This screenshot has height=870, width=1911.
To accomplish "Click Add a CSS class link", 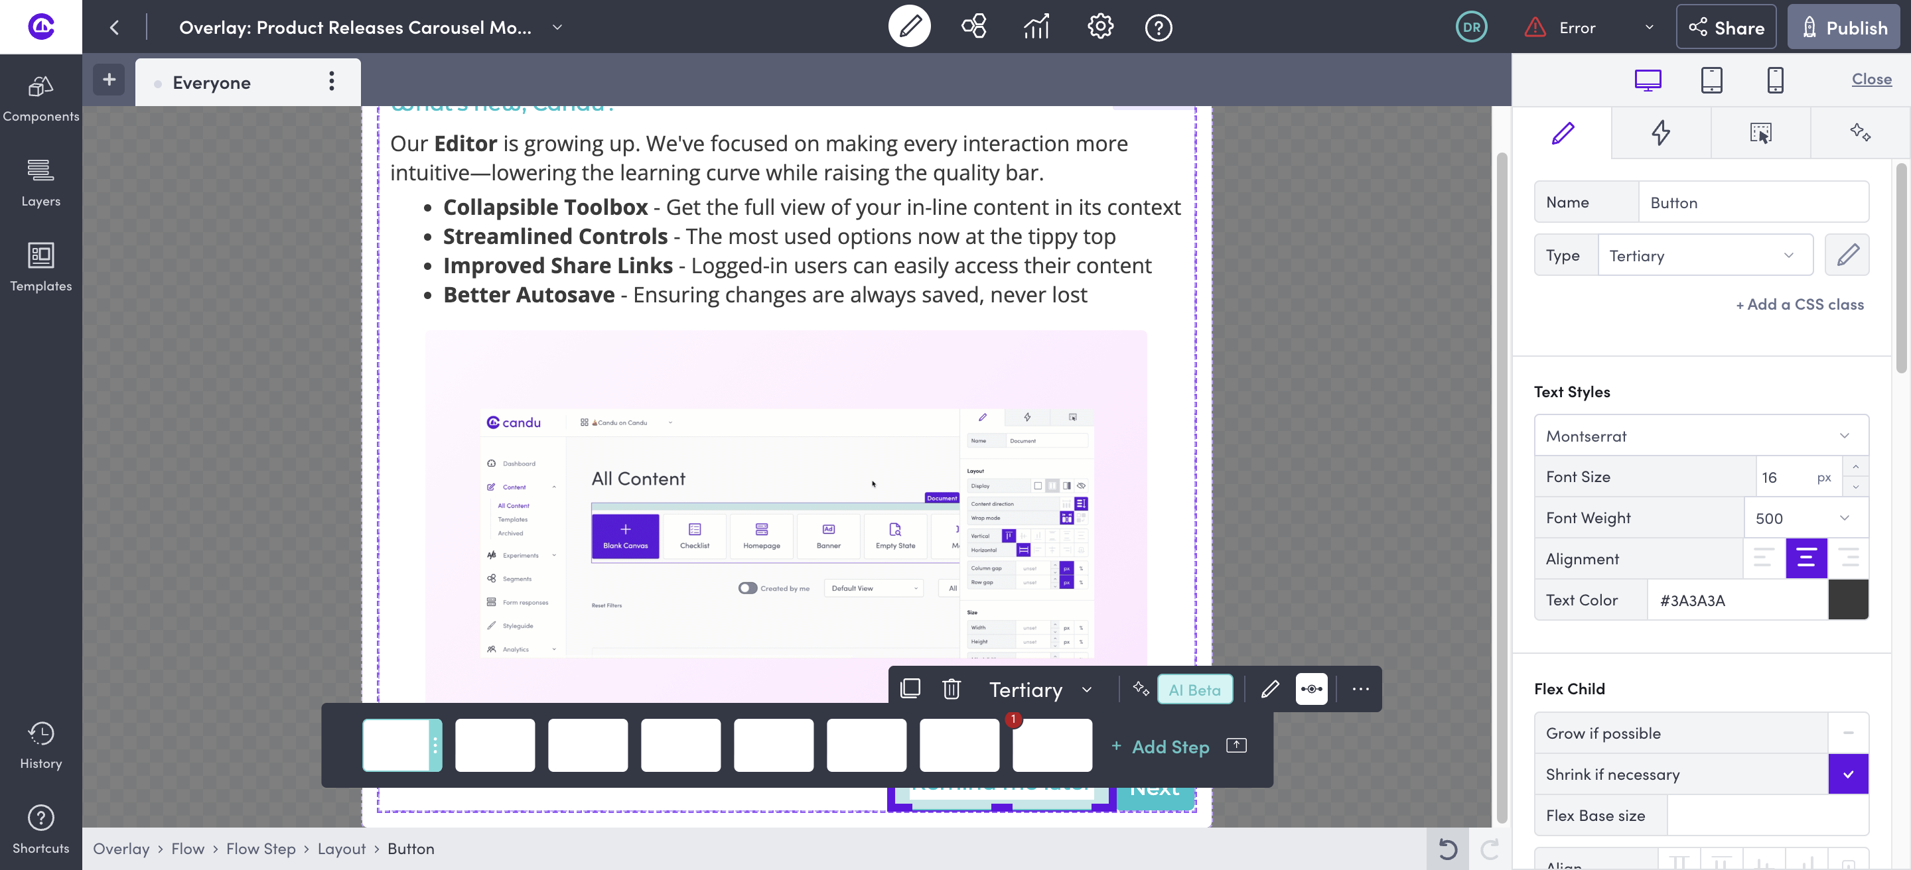I will coord(1799,304).
